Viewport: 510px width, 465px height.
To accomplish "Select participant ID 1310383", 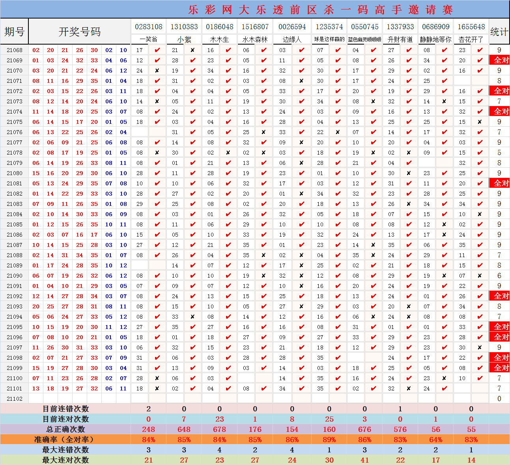I will click(x=184, y=26).
